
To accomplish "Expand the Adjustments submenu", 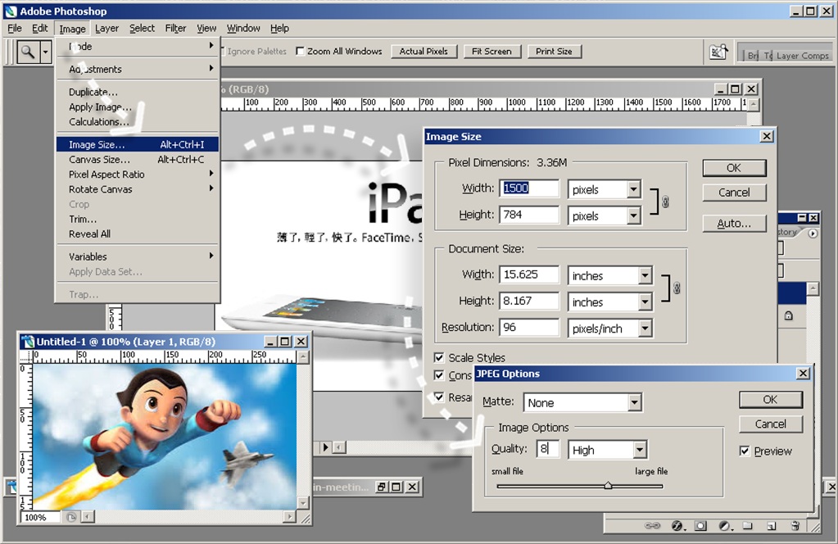I will 138,69.
